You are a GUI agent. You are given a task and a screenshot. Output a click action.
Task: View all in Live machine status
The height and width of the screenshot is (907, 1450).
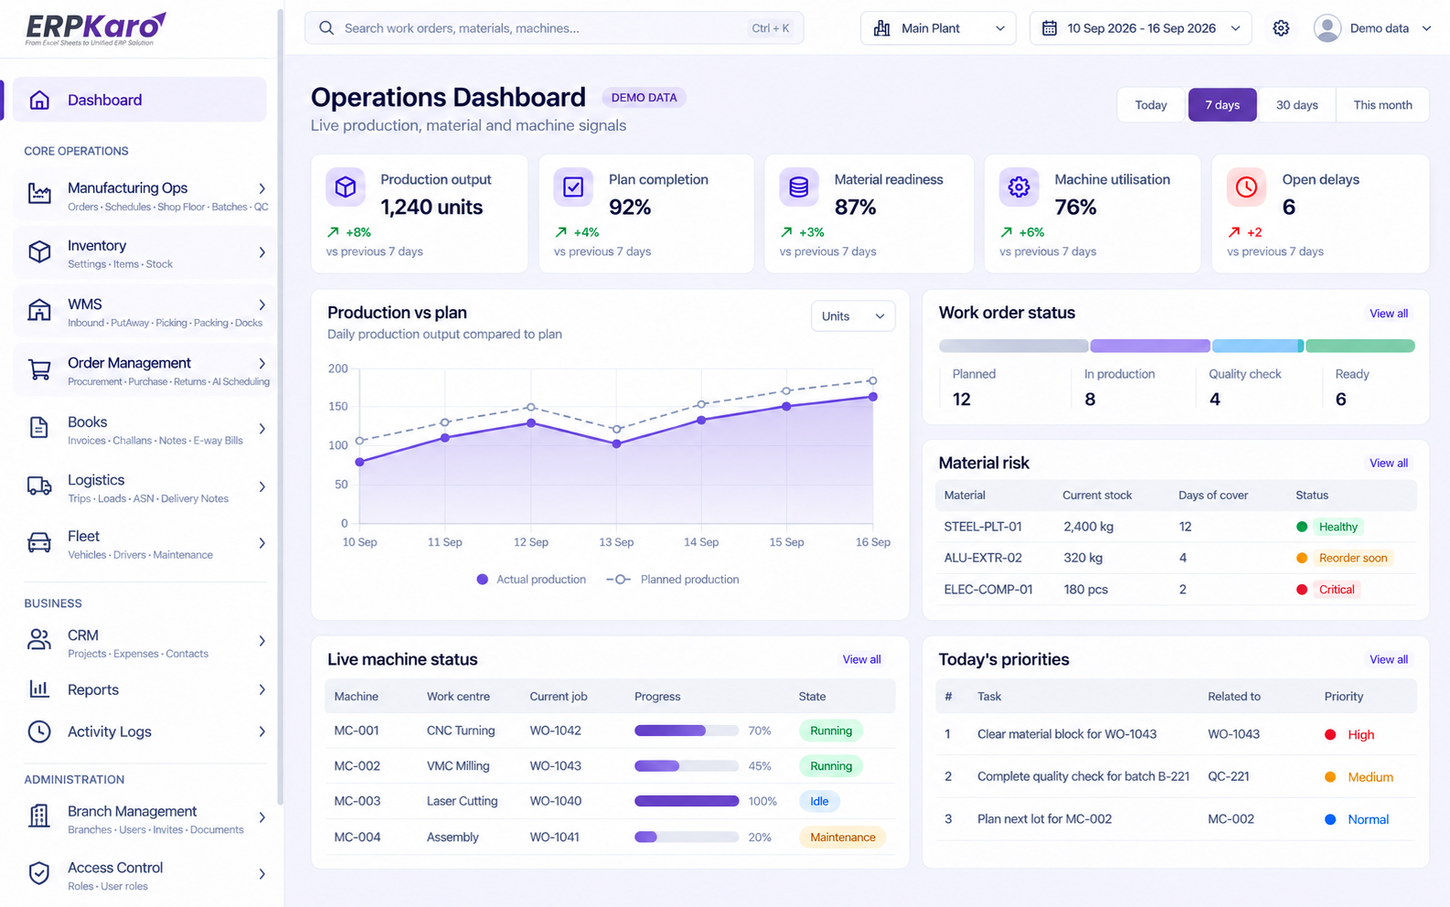(861, 660)
